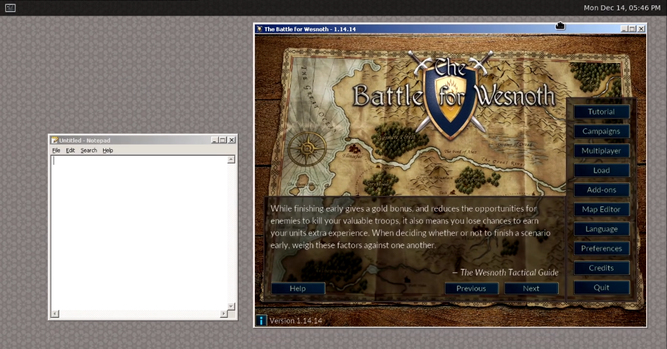Viewport: 667px width, 349px height.
Task: Open the Language selection
Action: [x=601, y=229]
